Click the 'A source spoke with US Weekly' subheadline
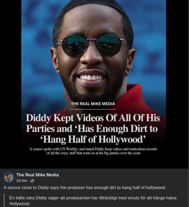The image size is (189, 207). point(93,151)
